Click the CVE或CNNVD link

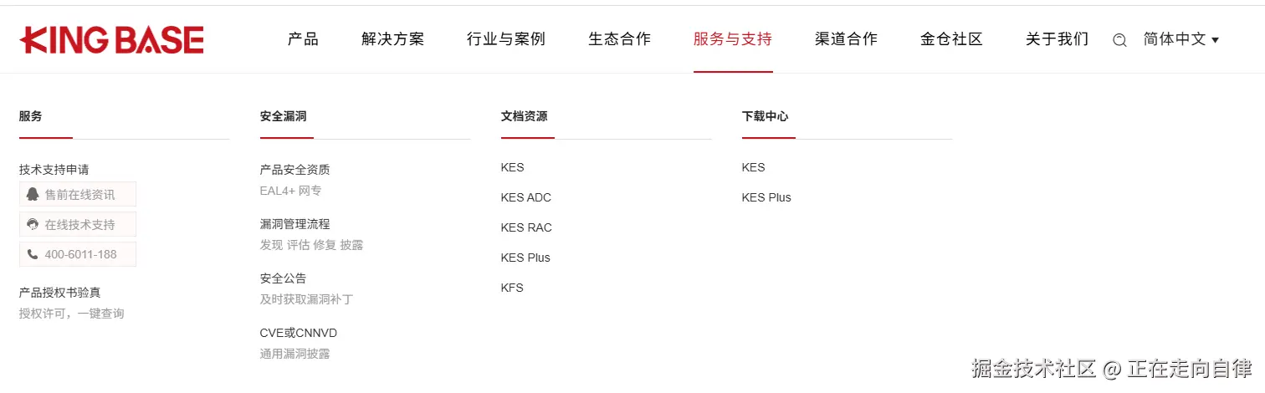(298, 333)
